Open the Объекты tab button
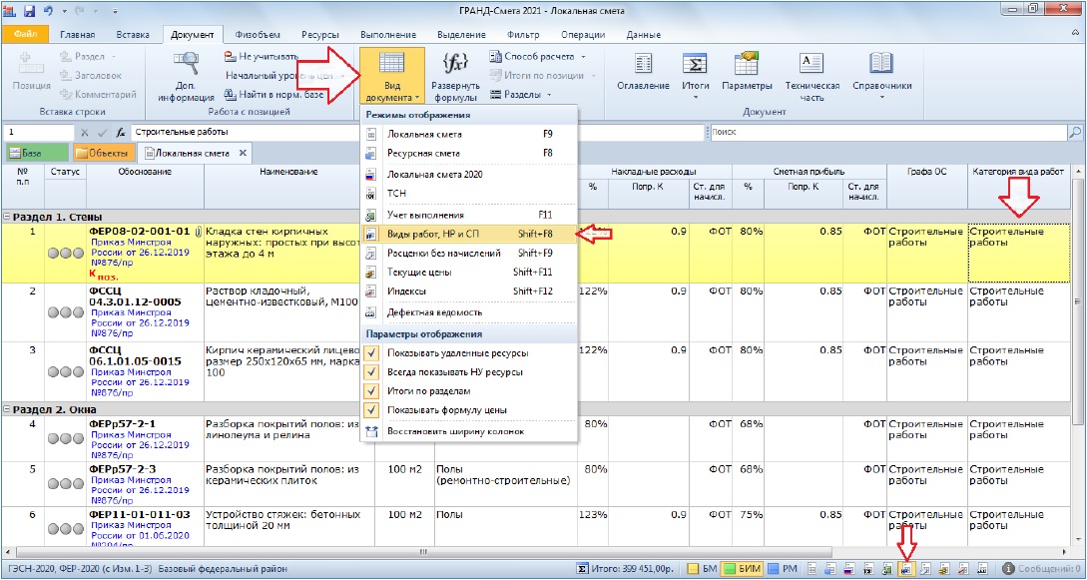Image resolution: width=1087 pixels, height=580 pixels. [x=104, y=153]
